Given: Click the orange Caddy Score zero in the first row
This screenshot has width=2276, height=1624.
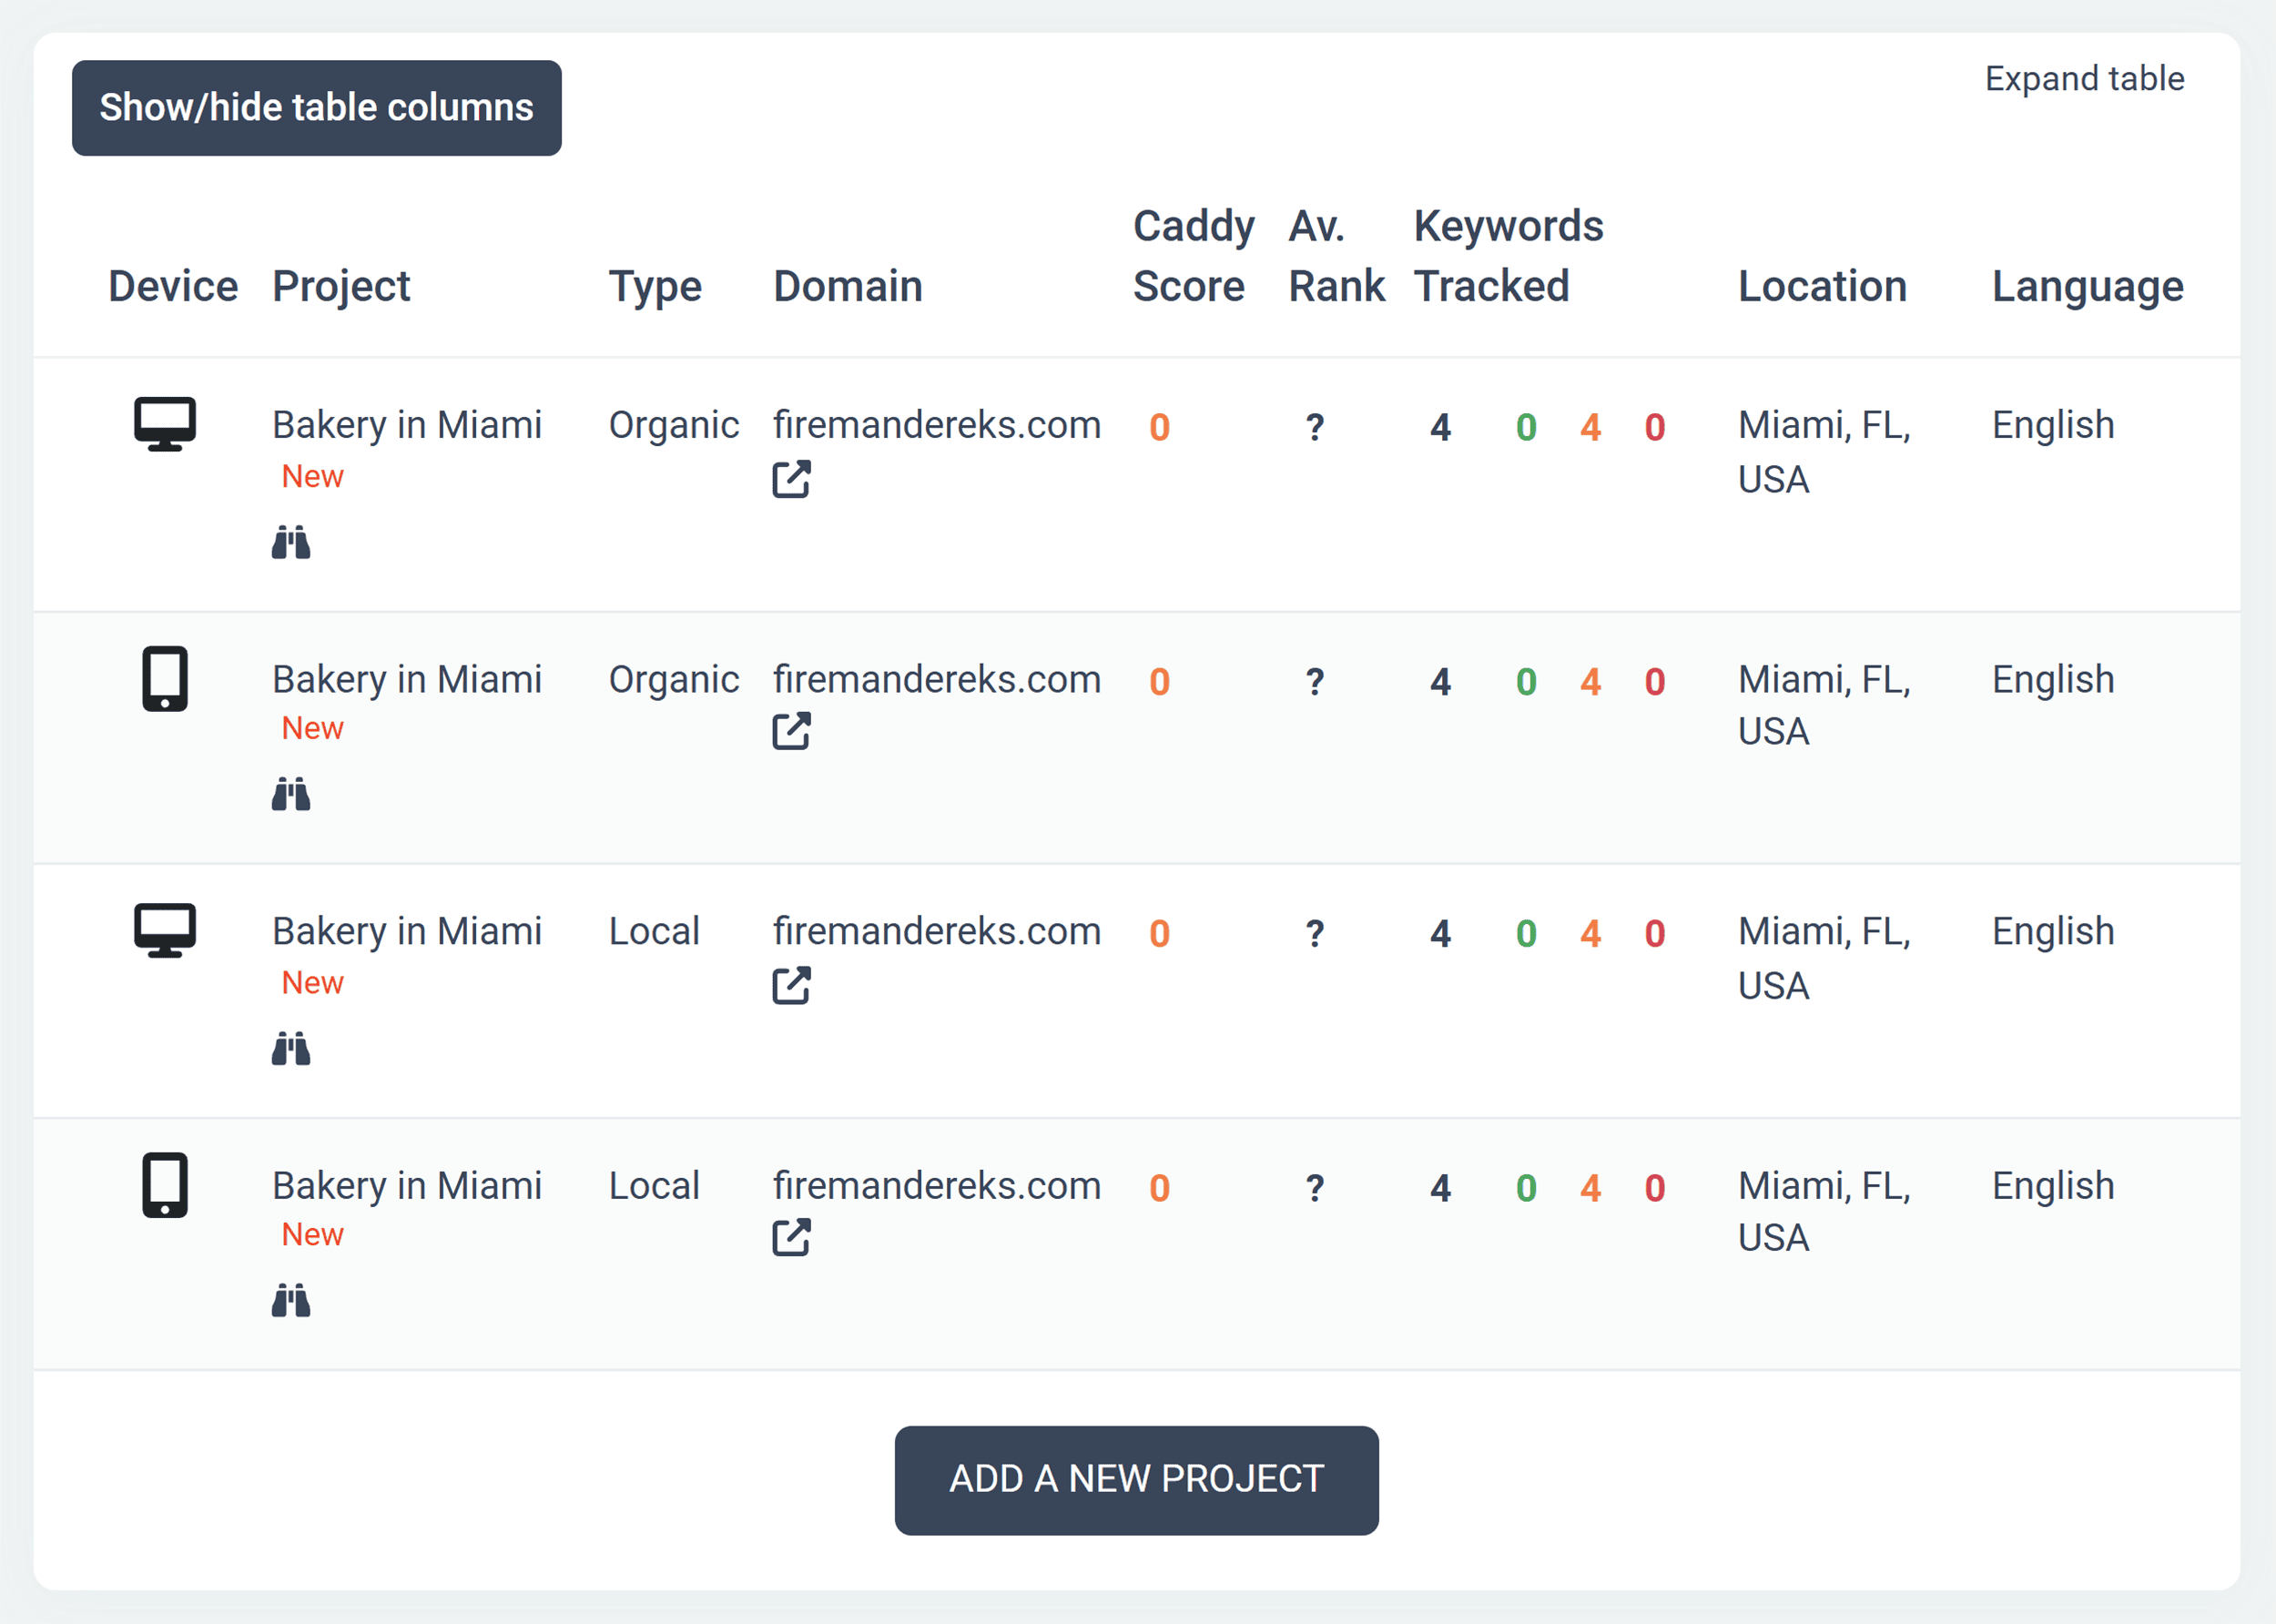Looking at the screenshot, I should click(x=1159, y=426).
